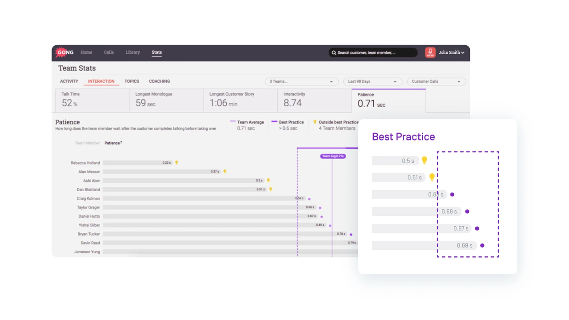
Task: Click the Gong logo icon
Action: 64,52
